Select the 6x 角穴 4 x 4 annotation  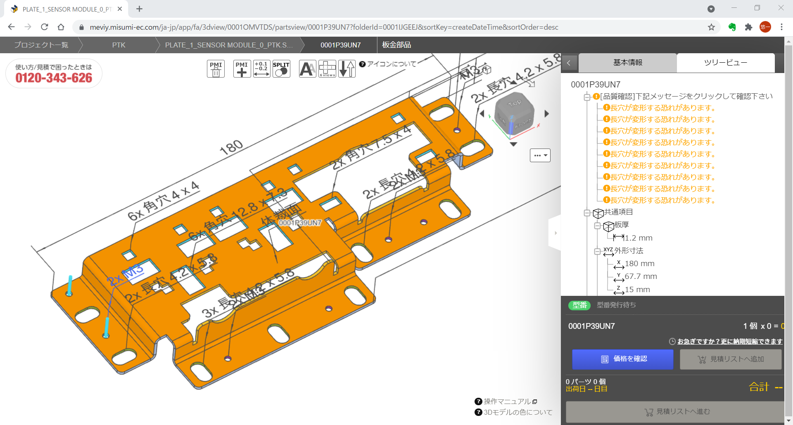tap(164, 201)
